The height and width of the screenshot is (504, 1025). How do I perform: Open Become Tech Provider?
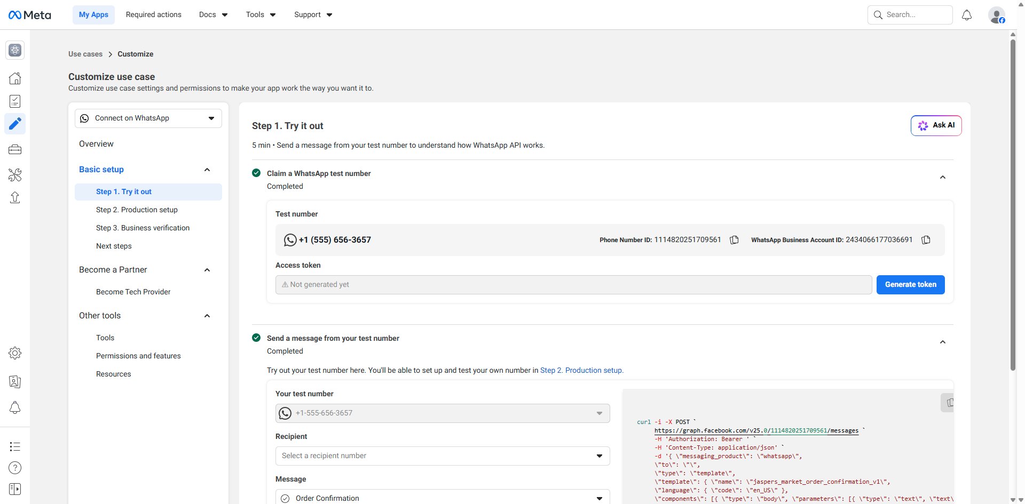[x=133, y=292]
